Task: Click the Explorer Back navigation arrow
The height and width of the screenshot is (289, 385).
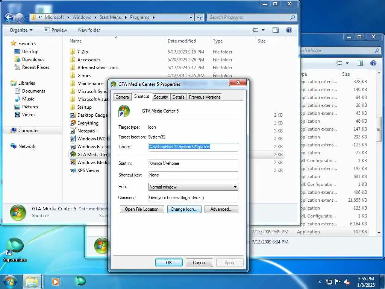Action: 9,17
